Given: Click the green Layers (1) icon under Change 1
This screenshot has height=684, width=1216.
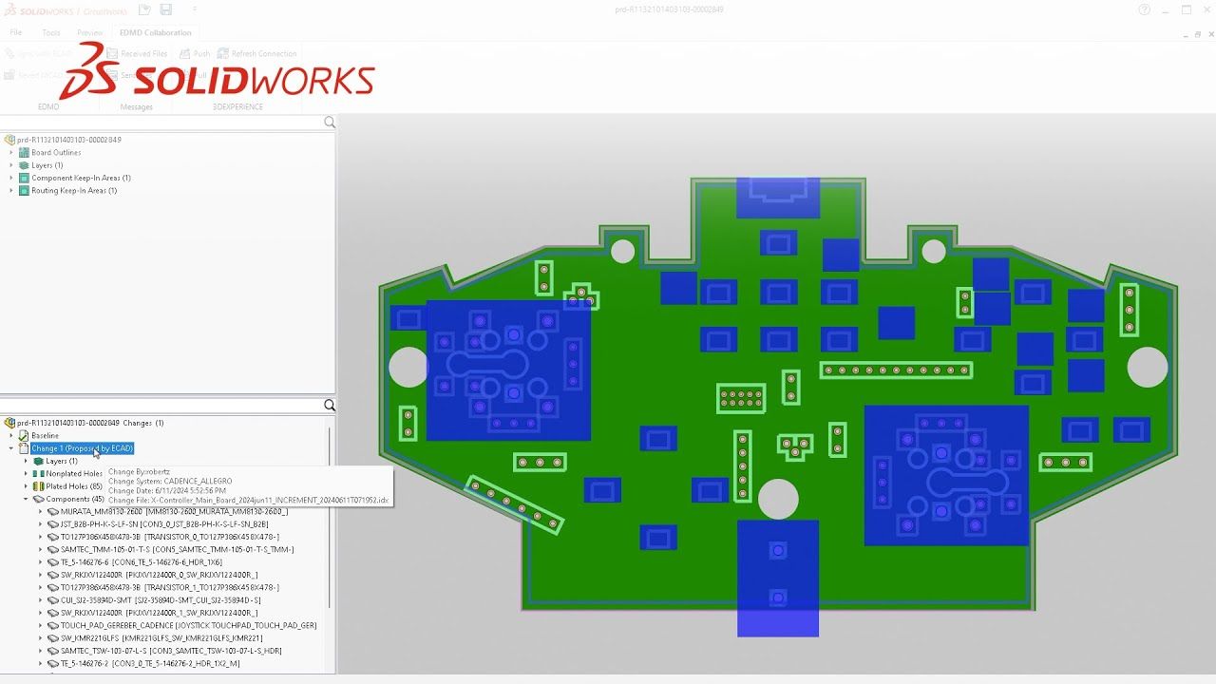Looking at the screenshot, I should click(39, 461).
